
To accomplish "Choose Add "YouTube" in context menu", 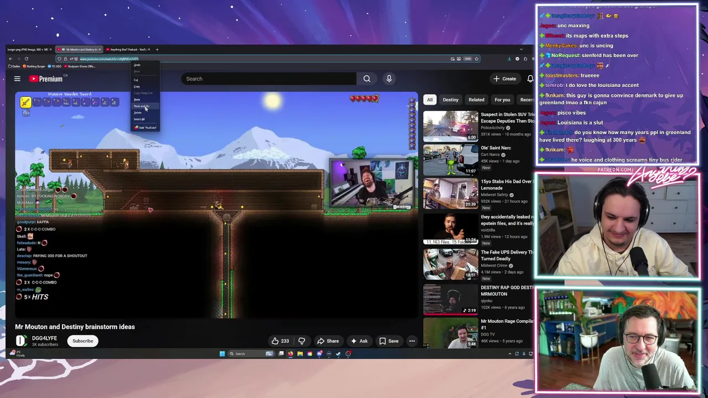I will click(145, 128).
